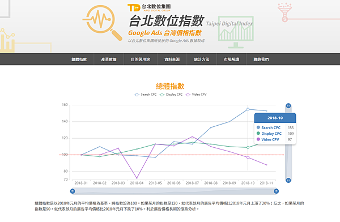Go to 目的與用途 in the navigation bar
The image size is (340, 222).
[x=141, y=59]
